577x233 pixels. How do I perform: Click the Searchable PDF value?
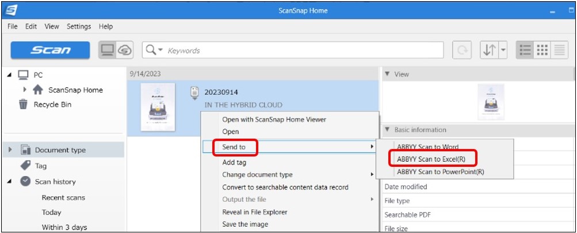point(407,215)
